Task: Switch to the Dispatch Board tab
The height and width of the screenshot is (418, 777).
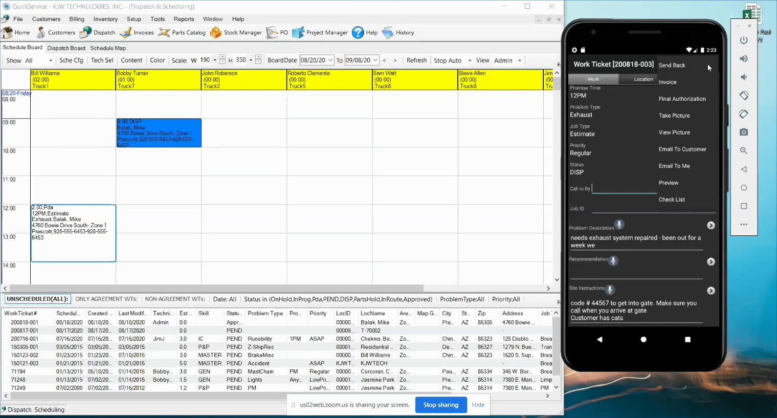Action: [66, 48]
